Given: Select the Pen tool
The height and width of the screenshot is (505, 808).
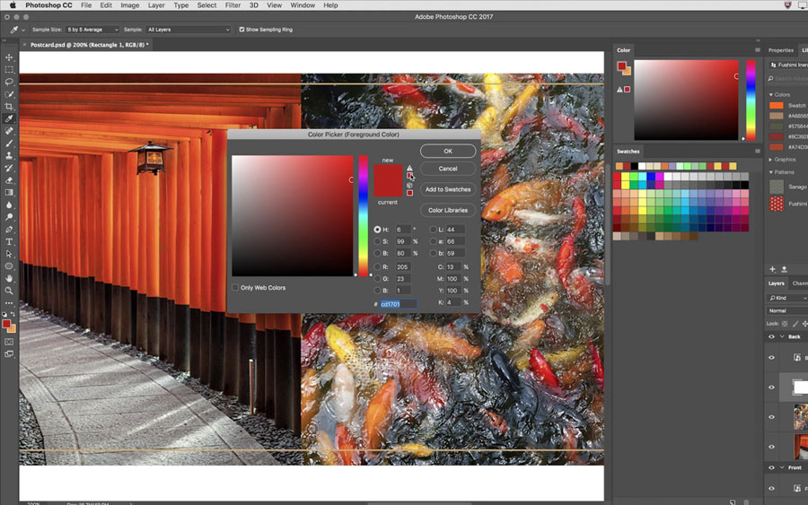Looking at the screenshot, I should click(9, 230).
